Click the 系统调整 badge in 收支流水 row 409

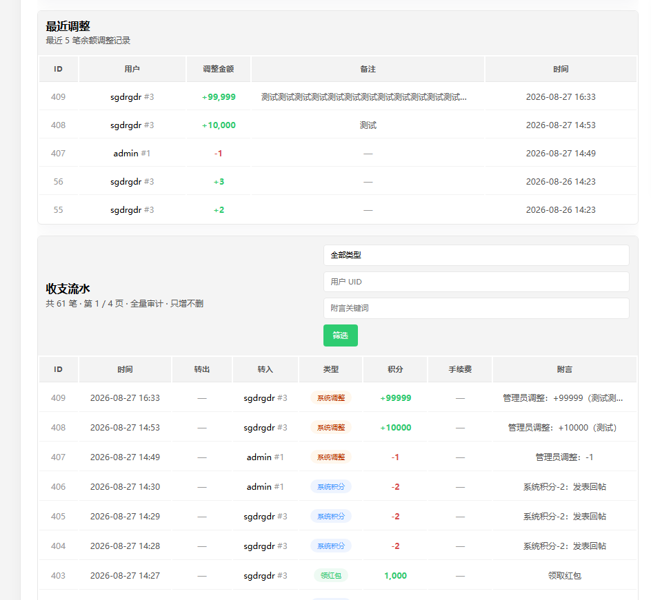(x=331, y=398)
